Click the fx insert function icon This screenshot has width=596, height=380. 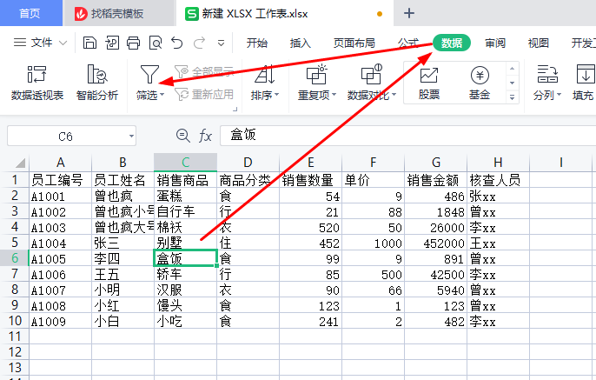(205, 136)
